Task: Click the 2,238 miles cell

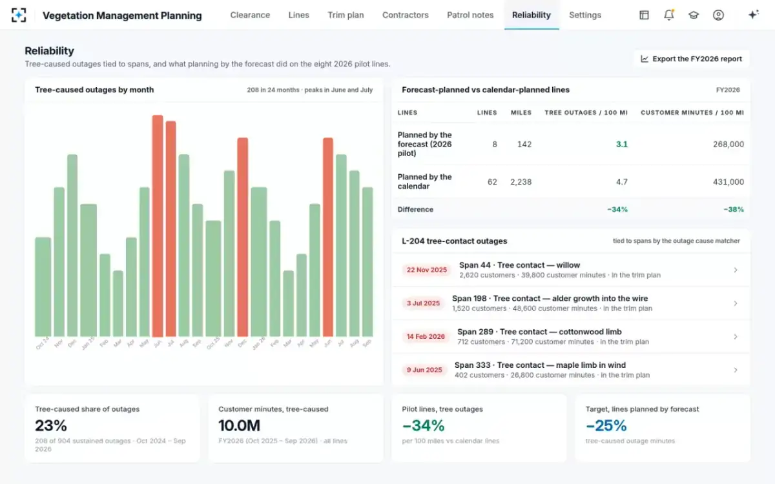Action: pyautogui.click(x=521, y=182)
